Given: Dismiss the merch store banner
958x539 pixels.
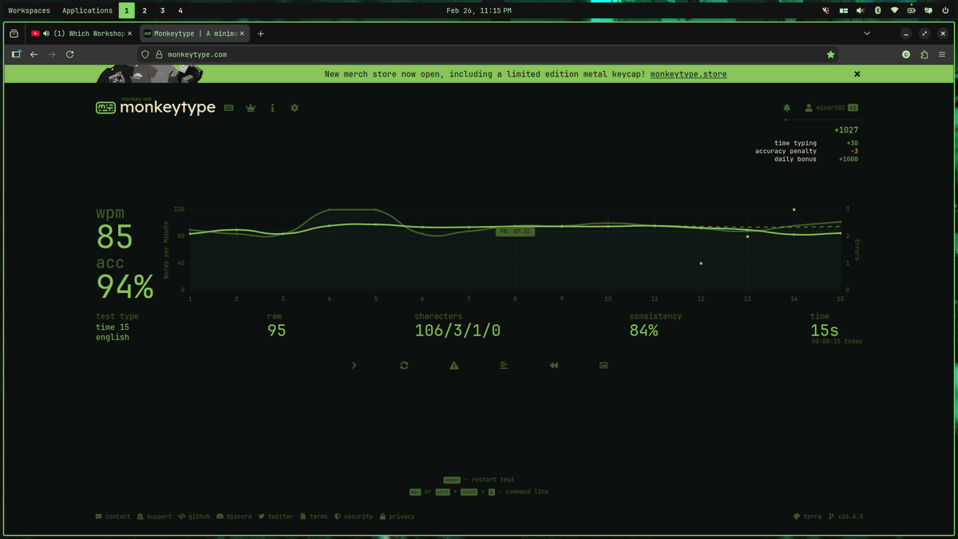Looking at the screenshot, I should [x=857, y=74].
